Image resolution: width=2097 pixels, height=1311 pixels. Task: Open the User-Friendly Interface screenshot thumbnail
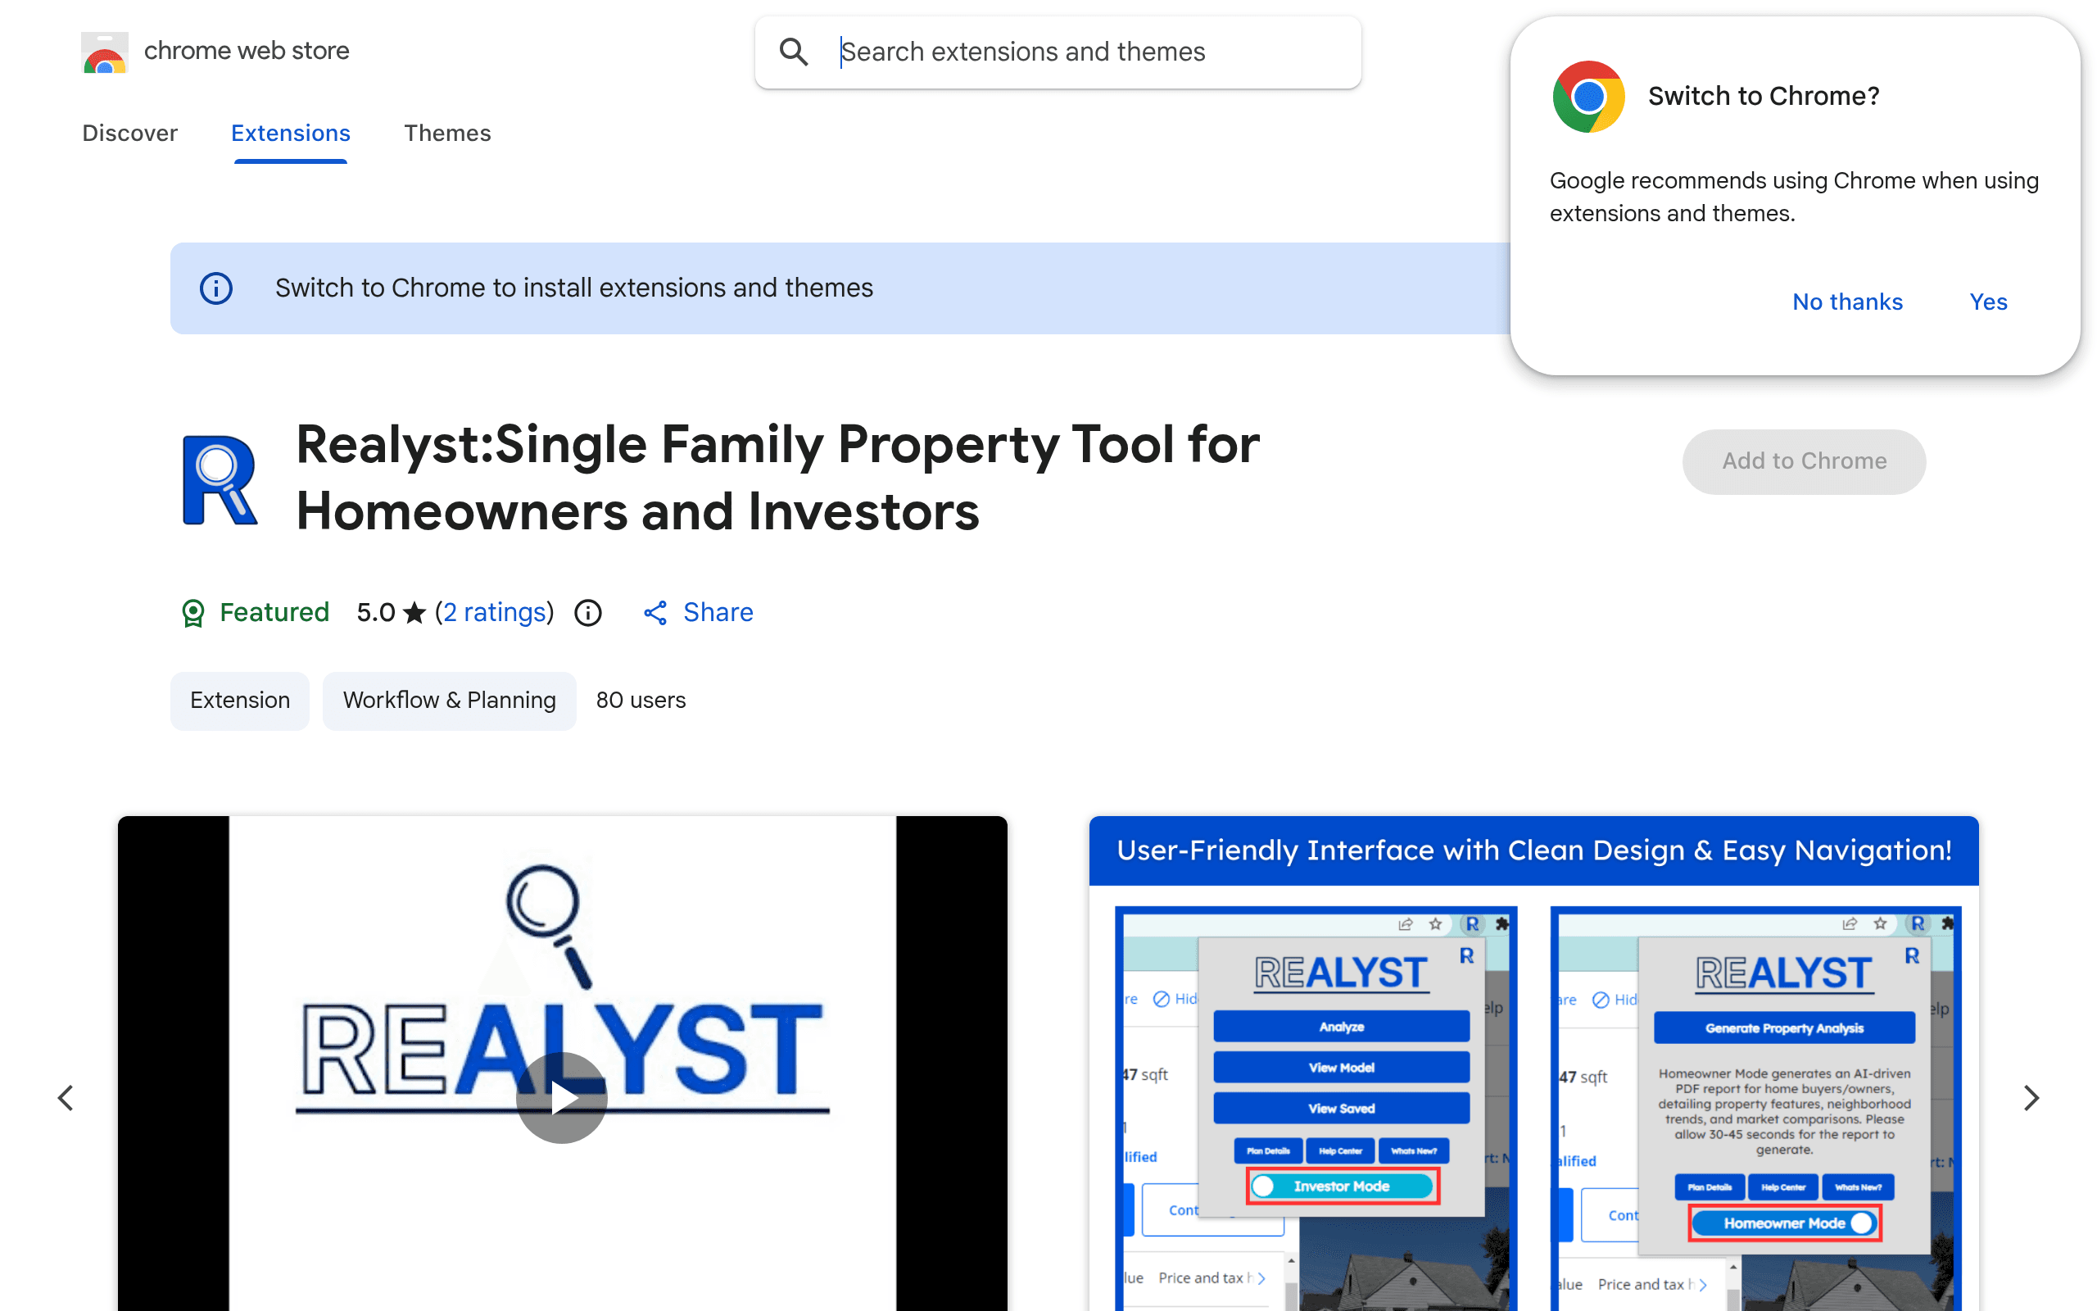coord(1533,1063)
